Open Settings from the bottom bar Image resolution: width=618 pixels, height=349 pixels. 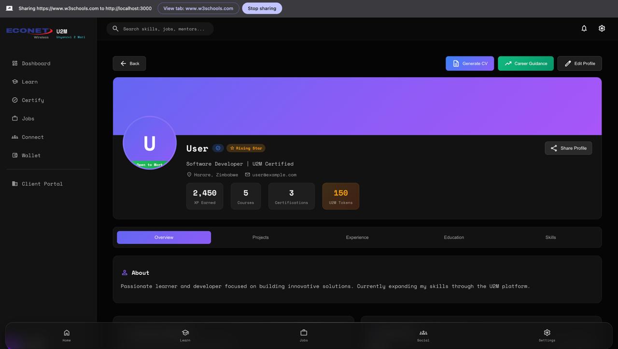(547, 336)
